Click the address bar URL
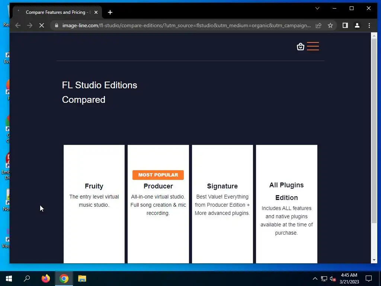The width and height of the screenshot is (381, 286). coord(186,25)
